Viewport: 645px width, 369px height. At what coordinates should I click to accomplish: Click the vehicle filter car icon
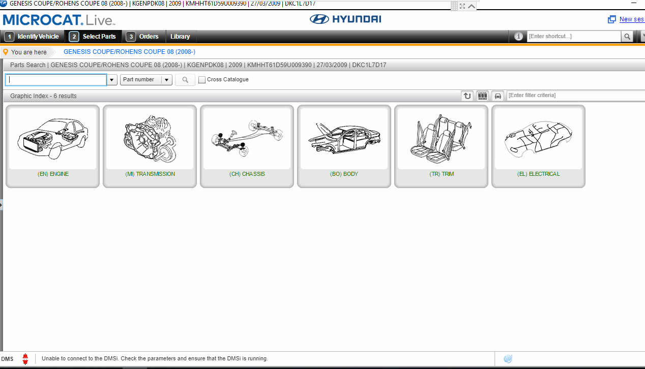(x=497, y=96)
